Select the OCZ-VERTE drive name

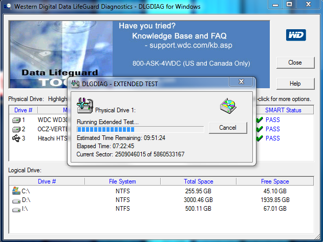click(x=53, y=129)
